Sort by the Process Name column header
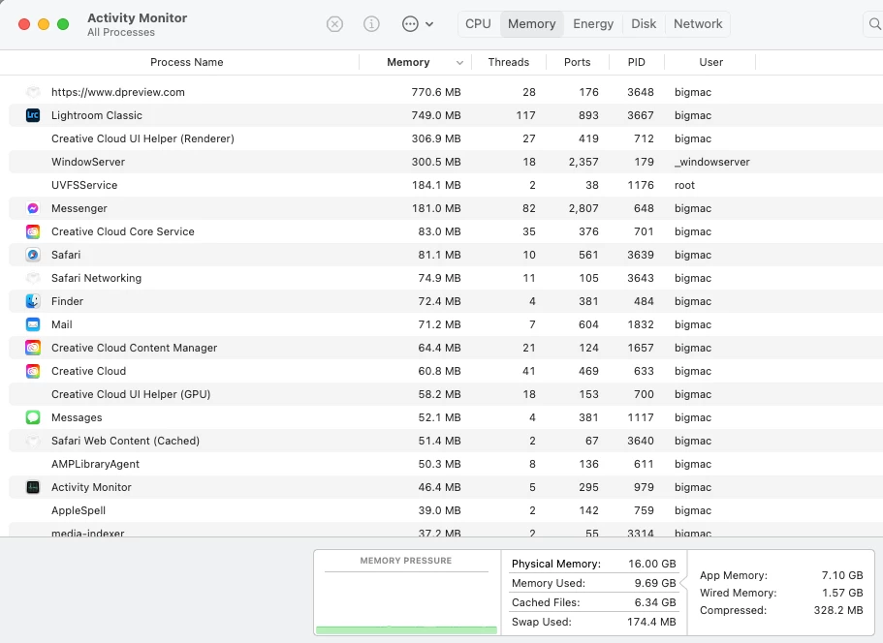 pos(186,62)
